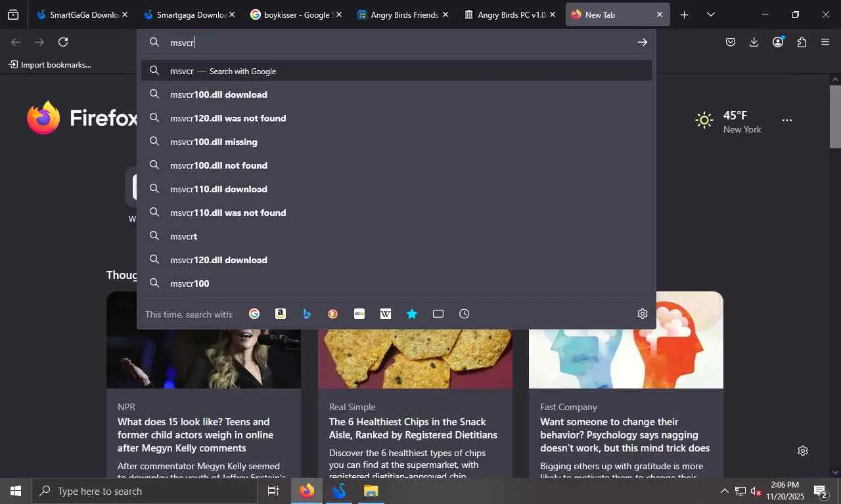841x504 pixels.
Task: Open the 6 Healthiest Chips article headline
Action: tap(413, 428)
